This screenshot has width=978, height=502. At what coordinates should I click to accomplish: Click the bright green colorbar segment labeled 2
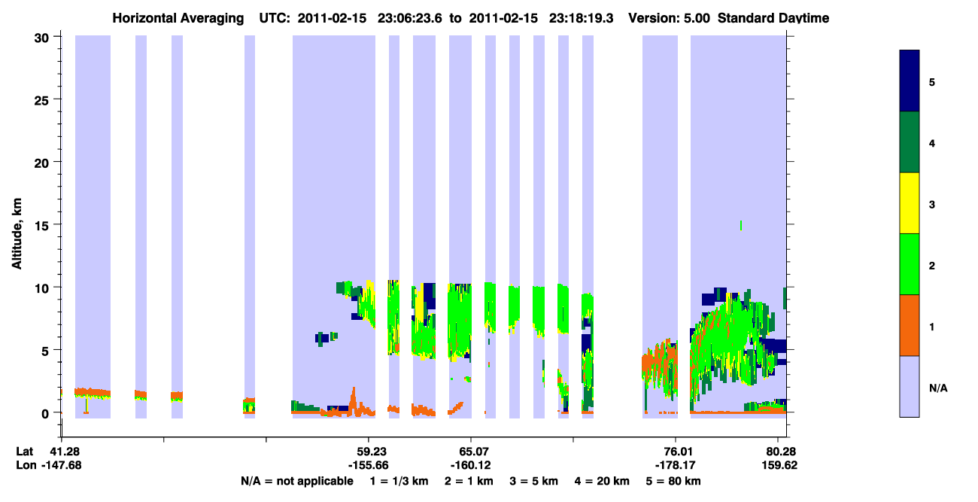click(910, 264)
